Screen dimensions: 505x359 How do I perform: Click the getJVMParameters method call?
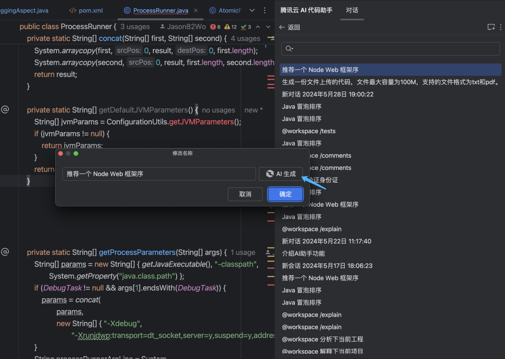point(201,122)
